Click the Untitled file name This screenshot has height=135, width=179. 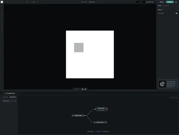(x=92, y=2)
